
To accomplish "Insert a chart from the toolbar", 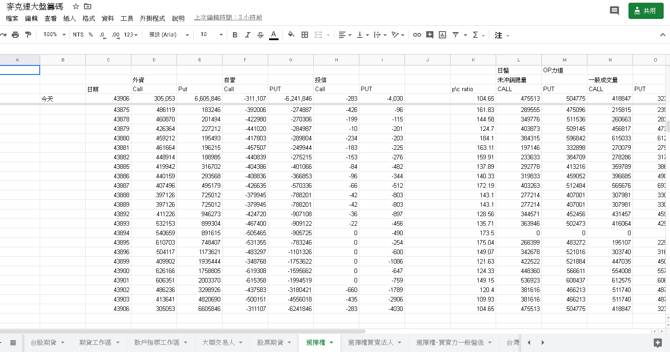I will coord(442,35).
